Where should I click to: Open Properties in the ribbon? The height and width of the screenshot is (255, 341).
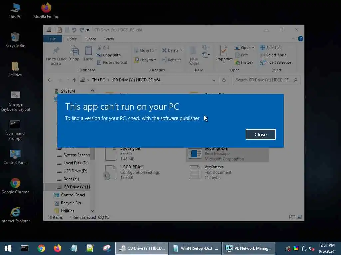coord(224,54)
